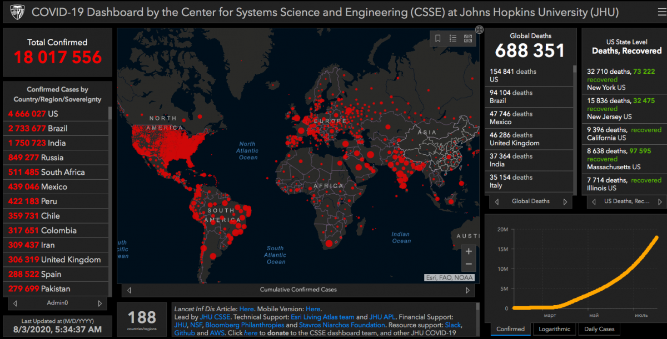Select the California US state entry
This screenshot has height=339, width=667.
coord(624,134)
